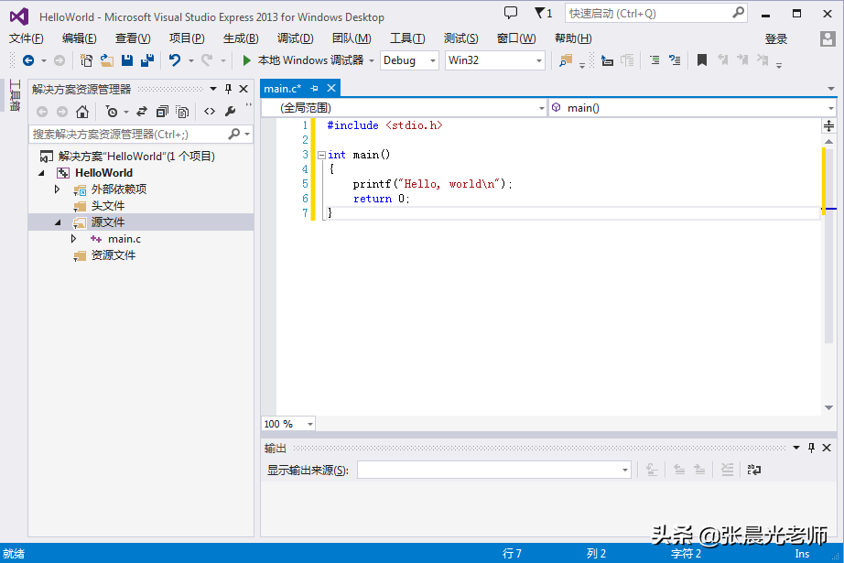
Task: Click the Show All Files icon
Action: [x=182, y=112]
